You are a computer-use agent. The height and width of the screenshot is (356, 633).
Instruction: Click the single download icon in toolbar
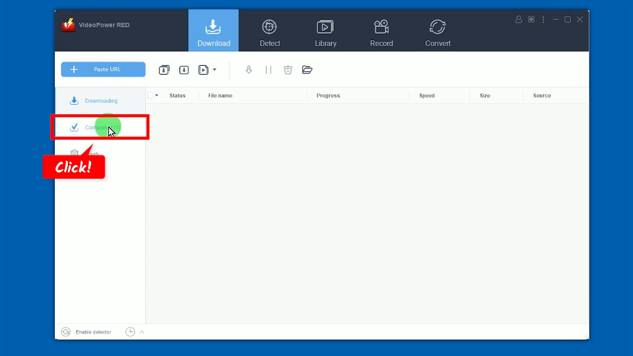pos(184,70)
